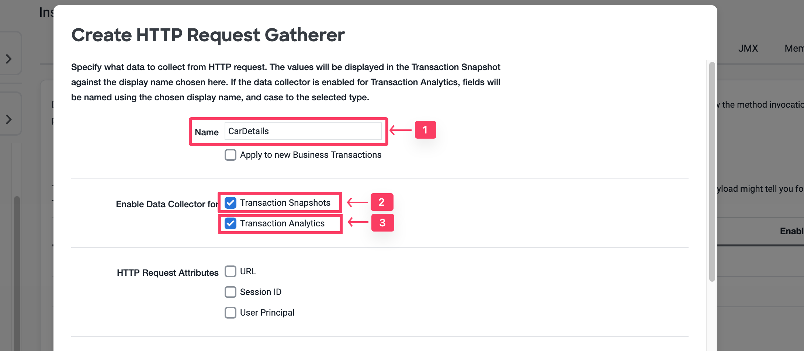Screen dimensions: 804x351
Task: Click the arrow pointing at Transaction Analytics
Action: [358, 222]
